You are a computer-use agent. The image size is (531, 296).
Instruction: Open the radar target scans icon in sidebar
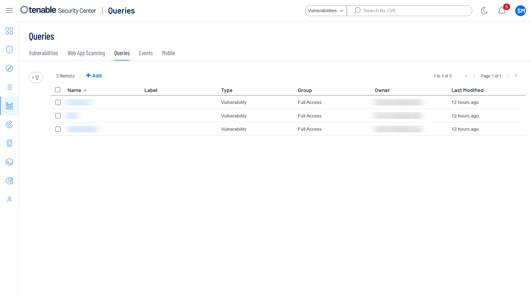[9, 124]
